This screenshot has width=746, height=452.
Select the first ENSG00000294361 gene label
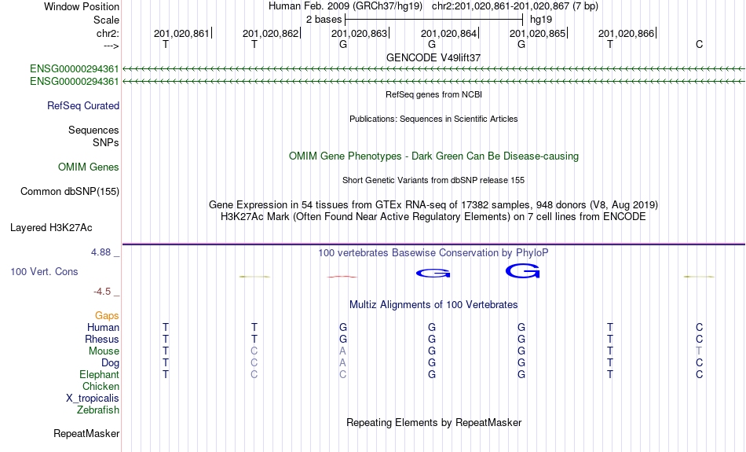pos(75,68)
